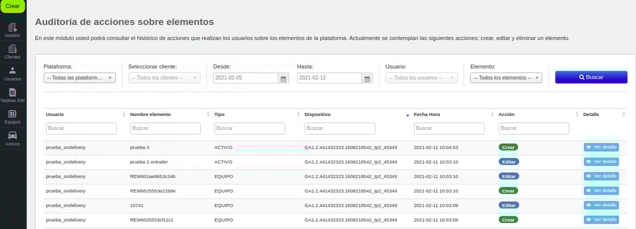Select the 'REM601ae8653c34b' cell
The width and height of the screenshot is (636, 229).
tap(152, 176)
